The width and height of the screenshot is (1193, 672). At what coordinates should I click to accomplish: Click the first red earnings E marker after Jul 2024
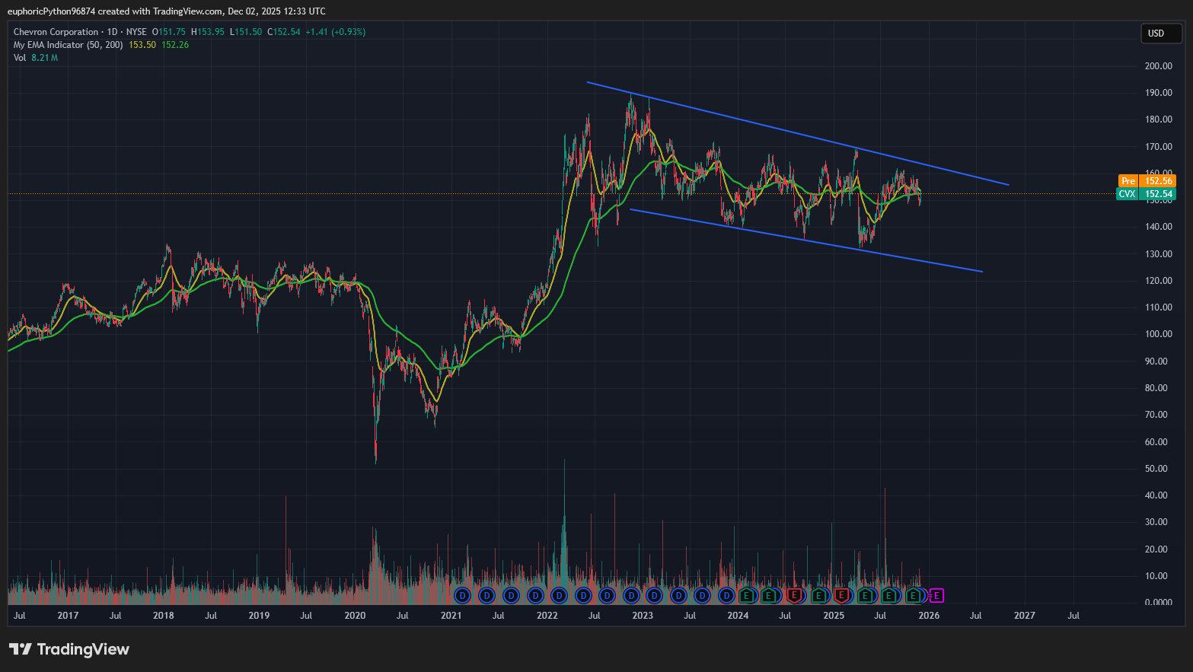pyautogui.click(x=794, y=595)
